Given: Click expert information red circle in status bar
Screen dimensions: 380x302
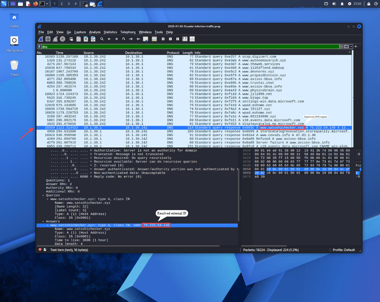Looking at the screenshot, I should tap(40, 250).
